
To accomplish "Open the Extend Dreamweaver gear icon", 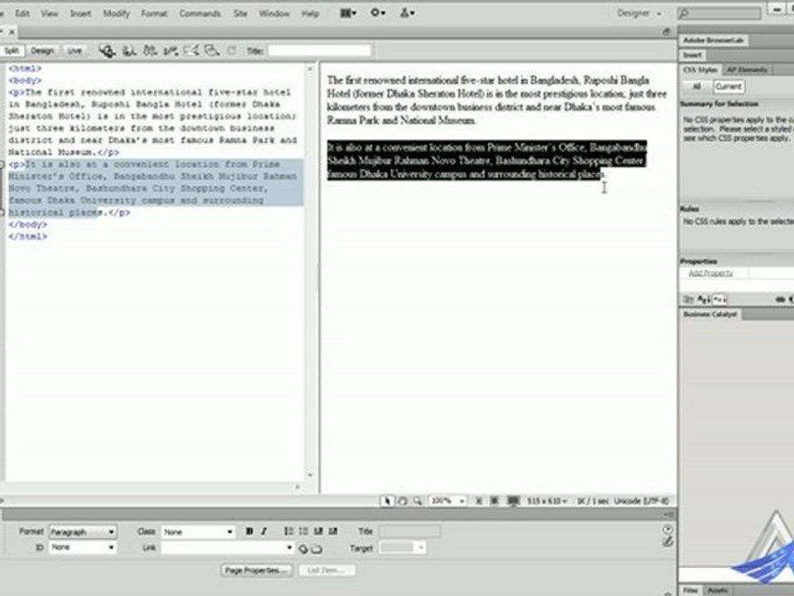I will pos(378,13).
